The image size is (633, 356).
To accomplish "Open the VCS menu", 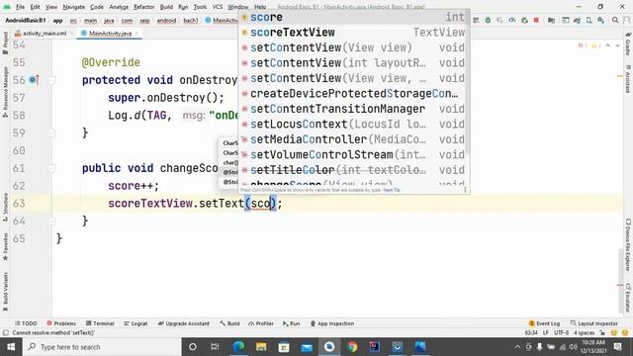I will 218,7.
